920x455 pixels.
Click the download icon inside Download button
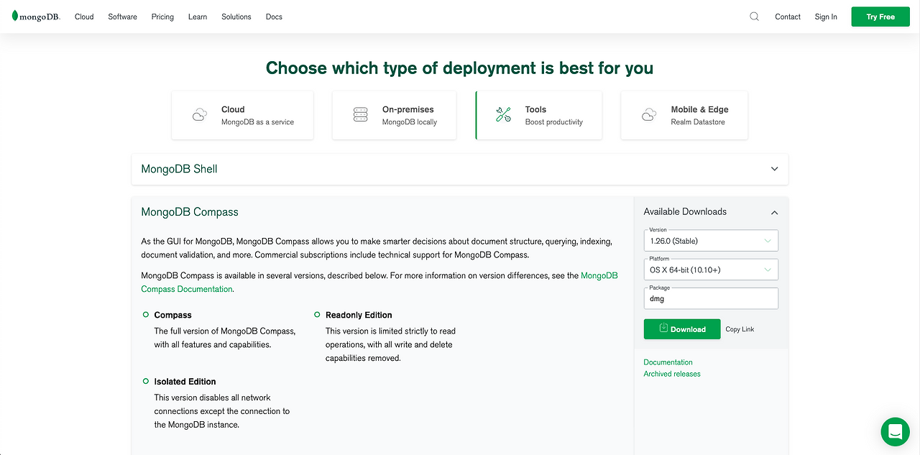(663, 328)
